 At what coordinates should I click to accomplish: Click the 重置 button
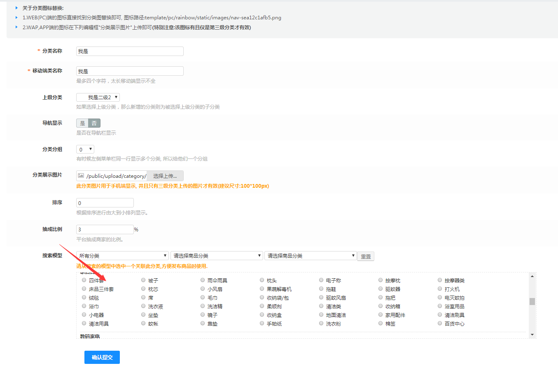click(x=366, y=256)
